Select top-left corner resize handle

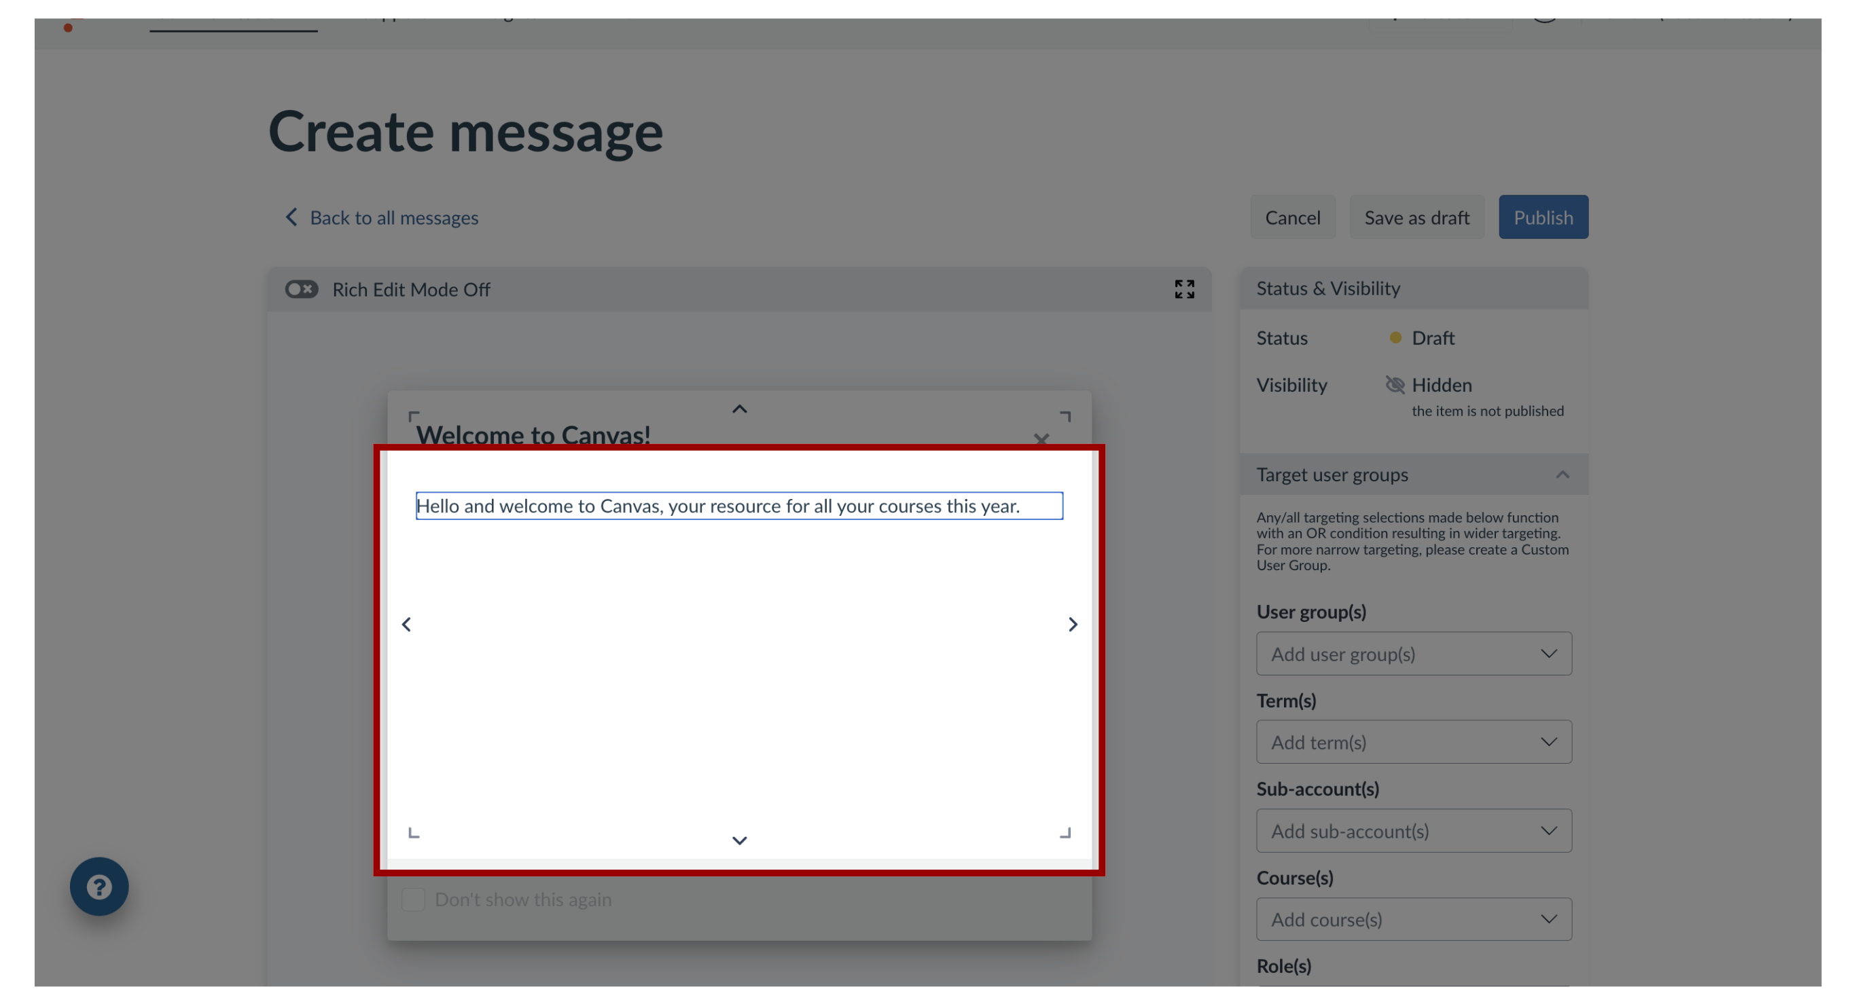click(414, 416)
